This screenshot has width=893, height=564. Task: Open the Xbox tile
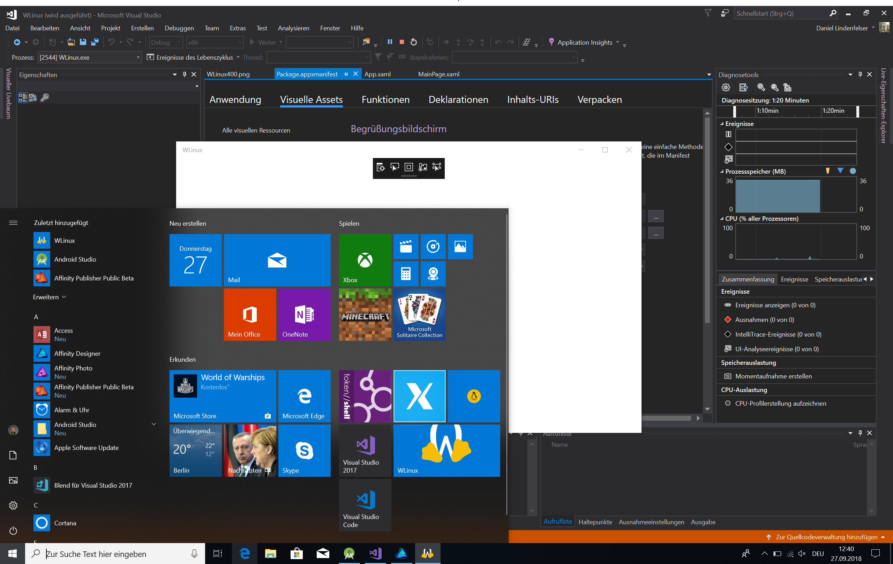tap(365, 260)
